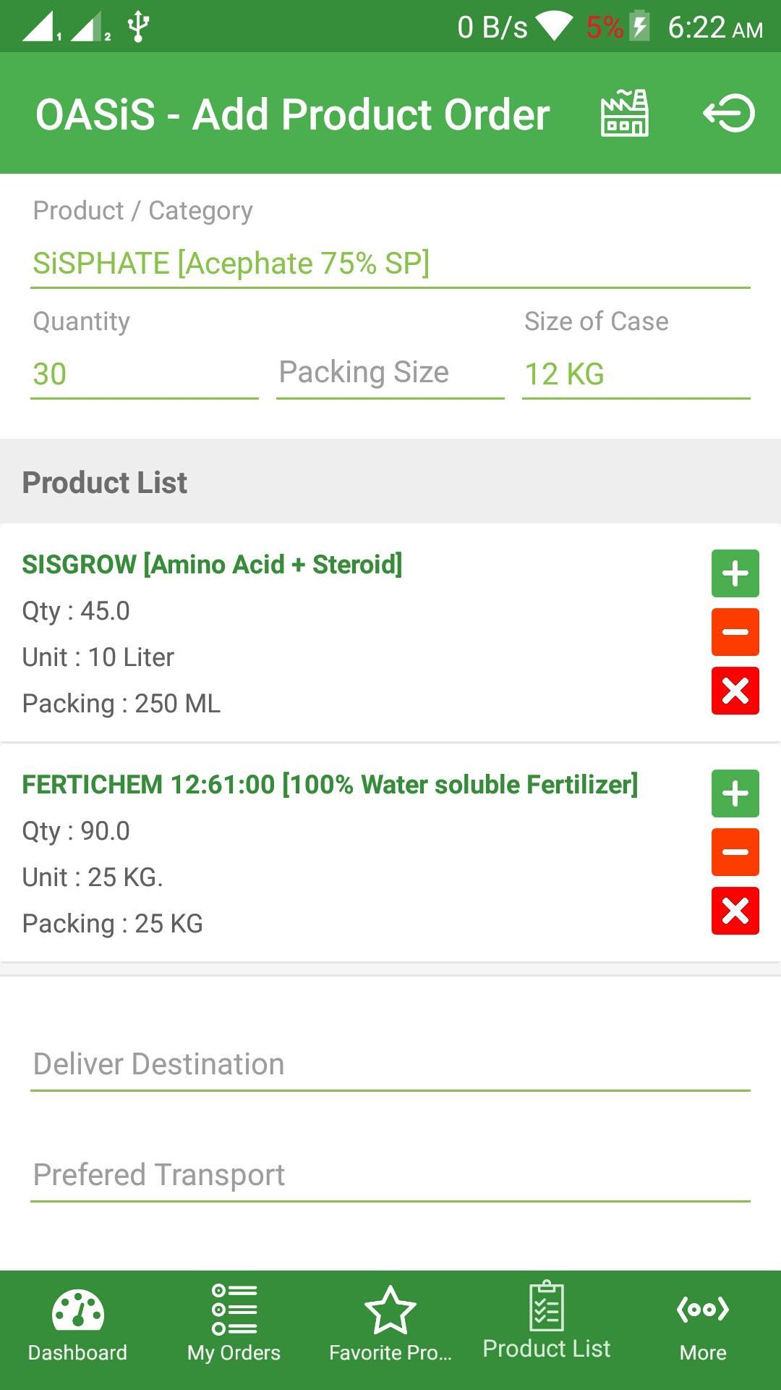The width and height of the screenshot is (781, 1390).
Task: Decrease SISGROW quantity with minus button
Action: (x=735, y=632)
